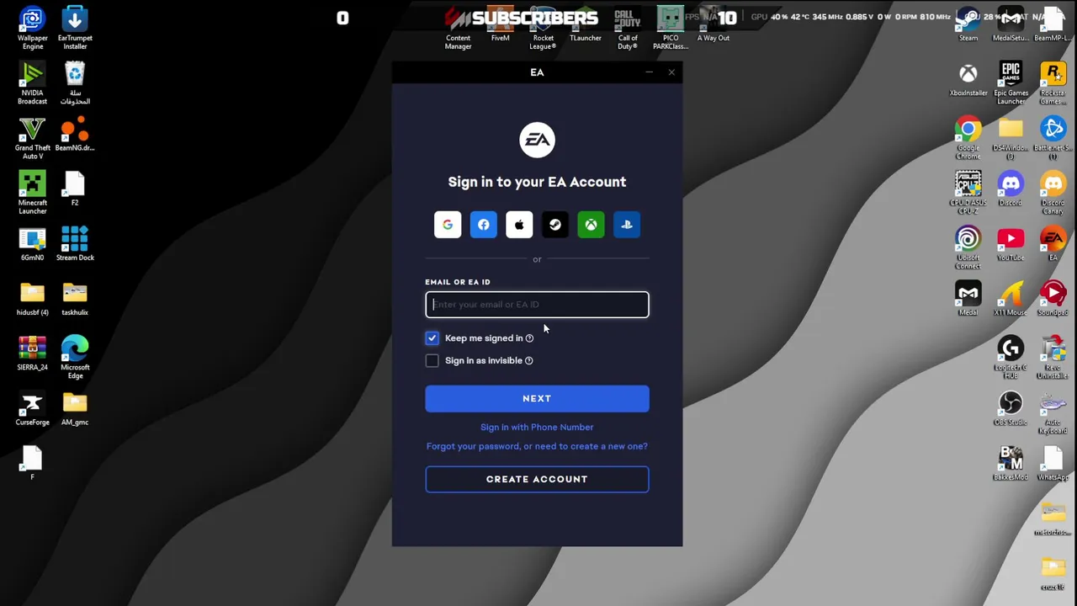Open WhatsApp desktop shortcut

(x=1053, y=463)
